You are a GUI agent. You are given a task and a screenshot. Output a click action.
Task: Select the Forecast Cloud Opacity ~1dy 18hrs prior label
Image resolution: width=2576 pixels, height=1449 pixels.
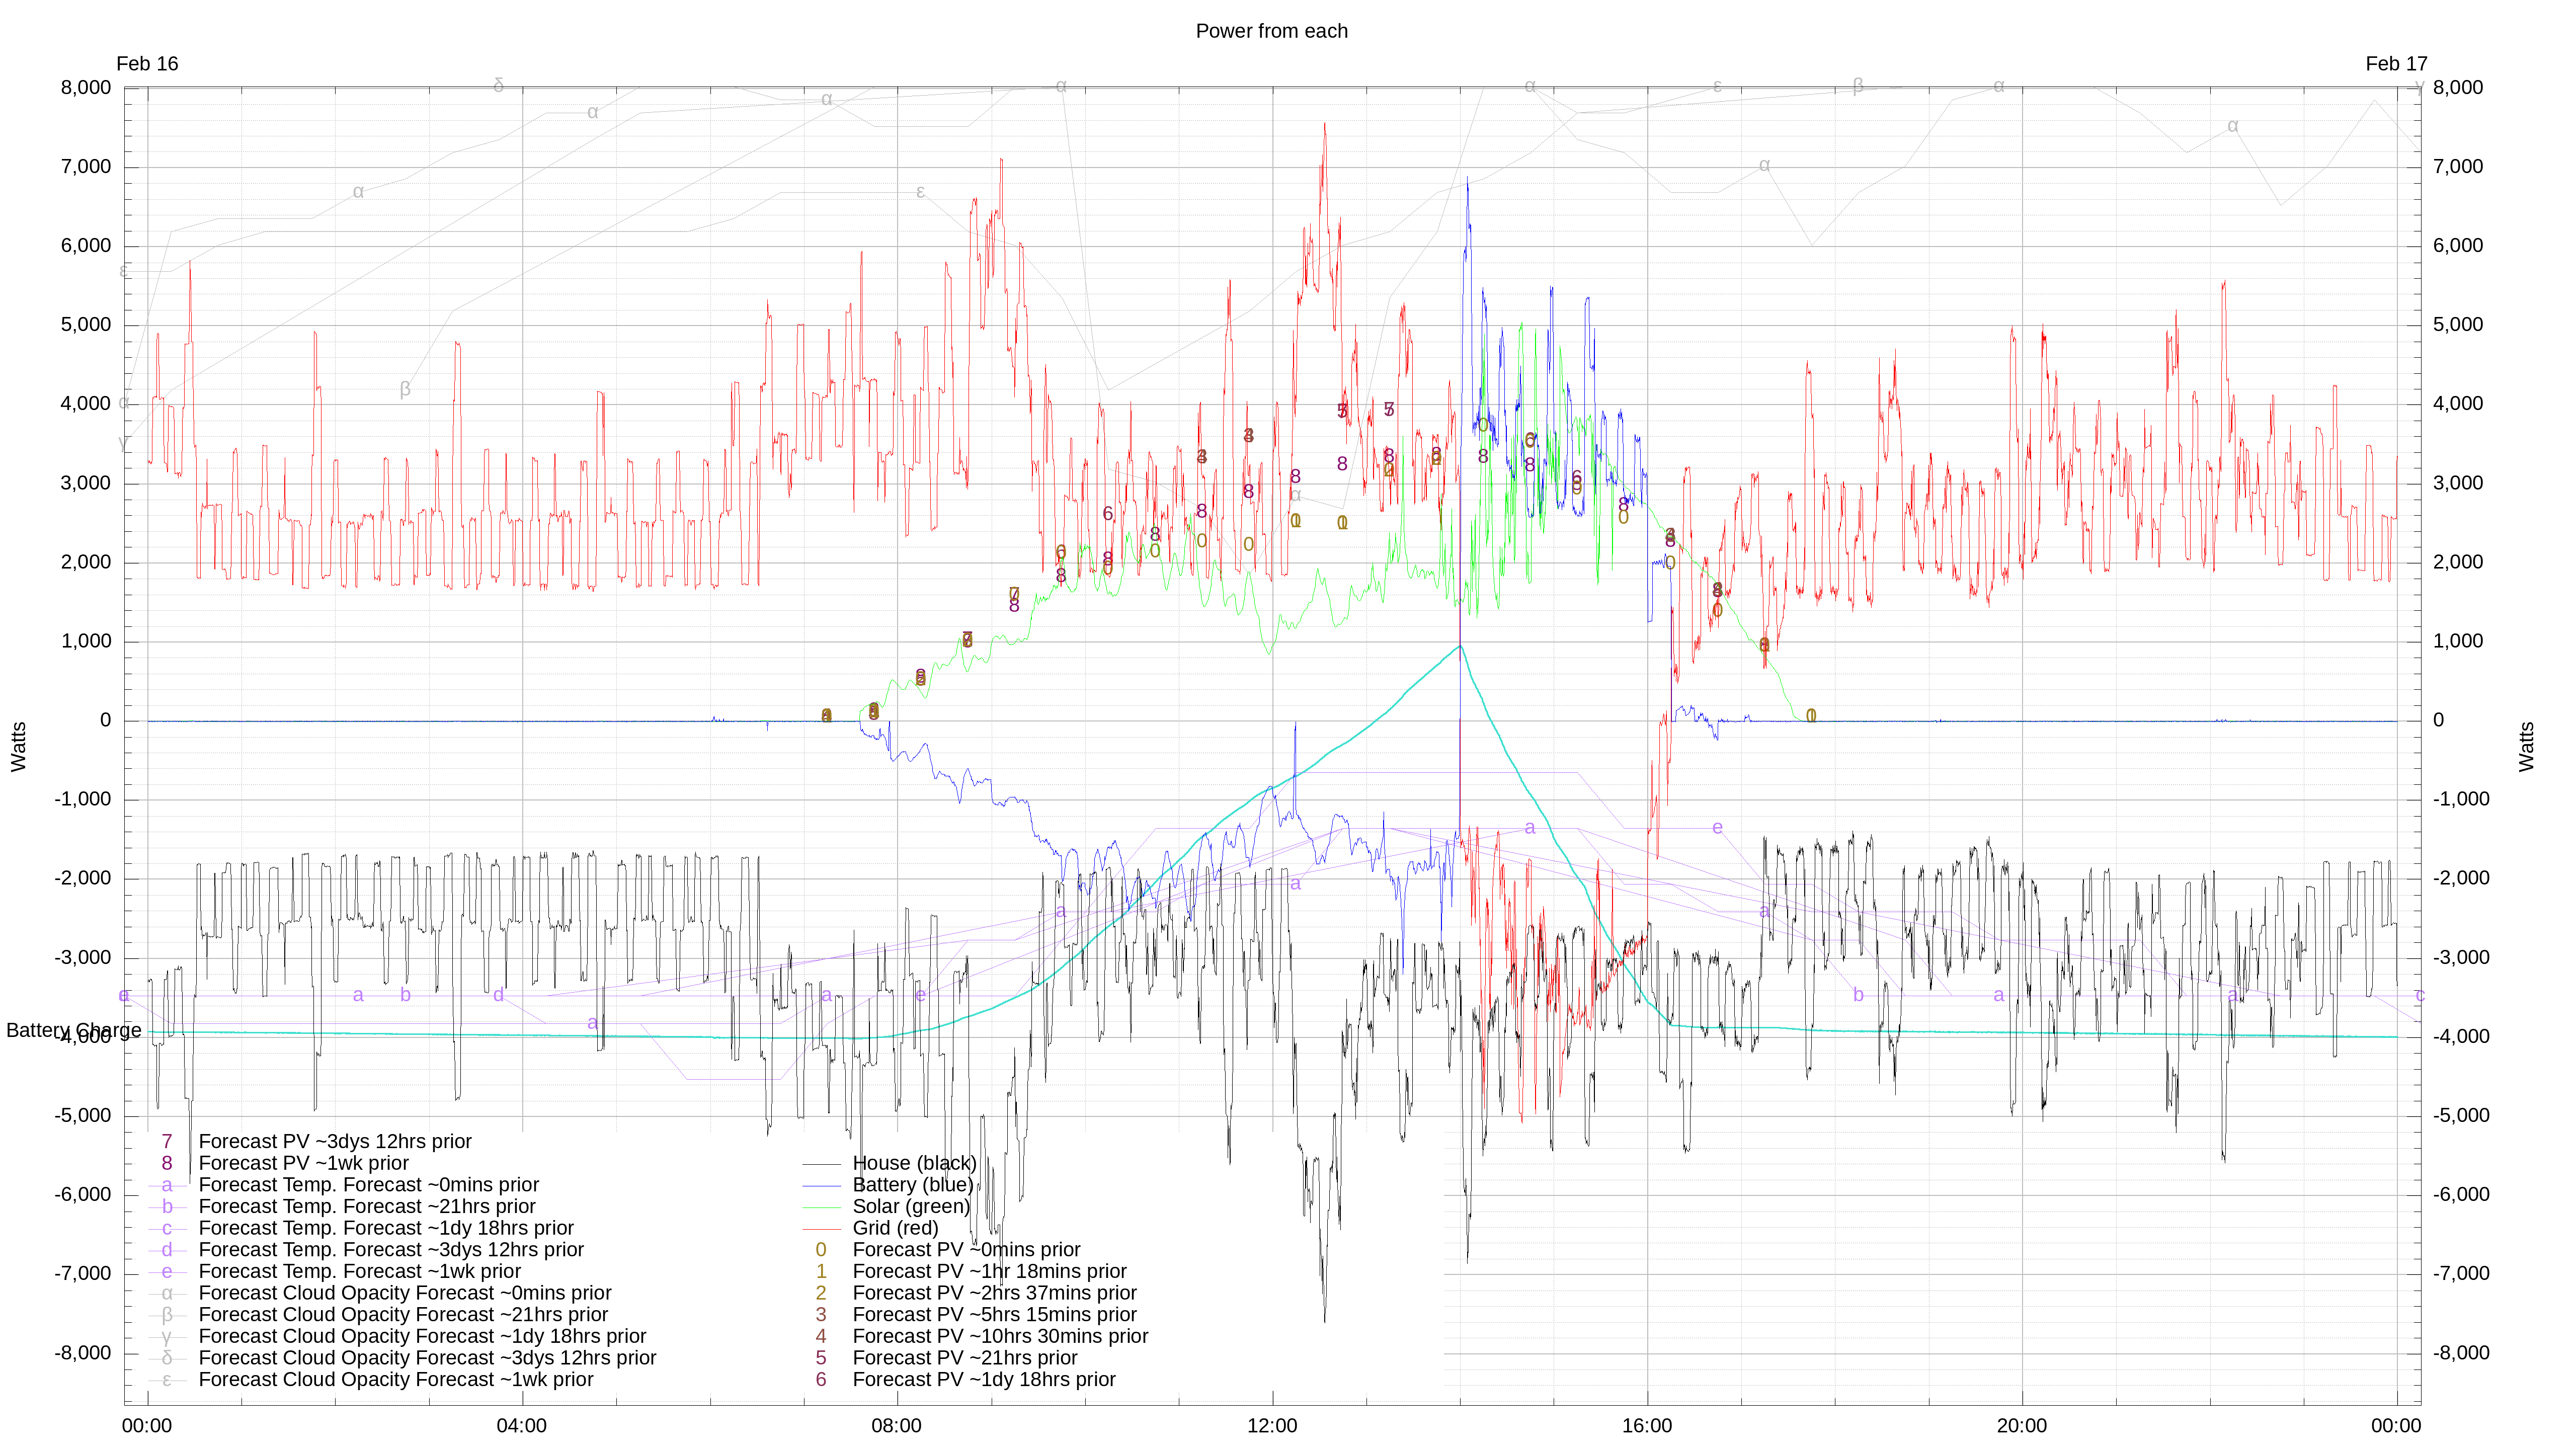422,1337
